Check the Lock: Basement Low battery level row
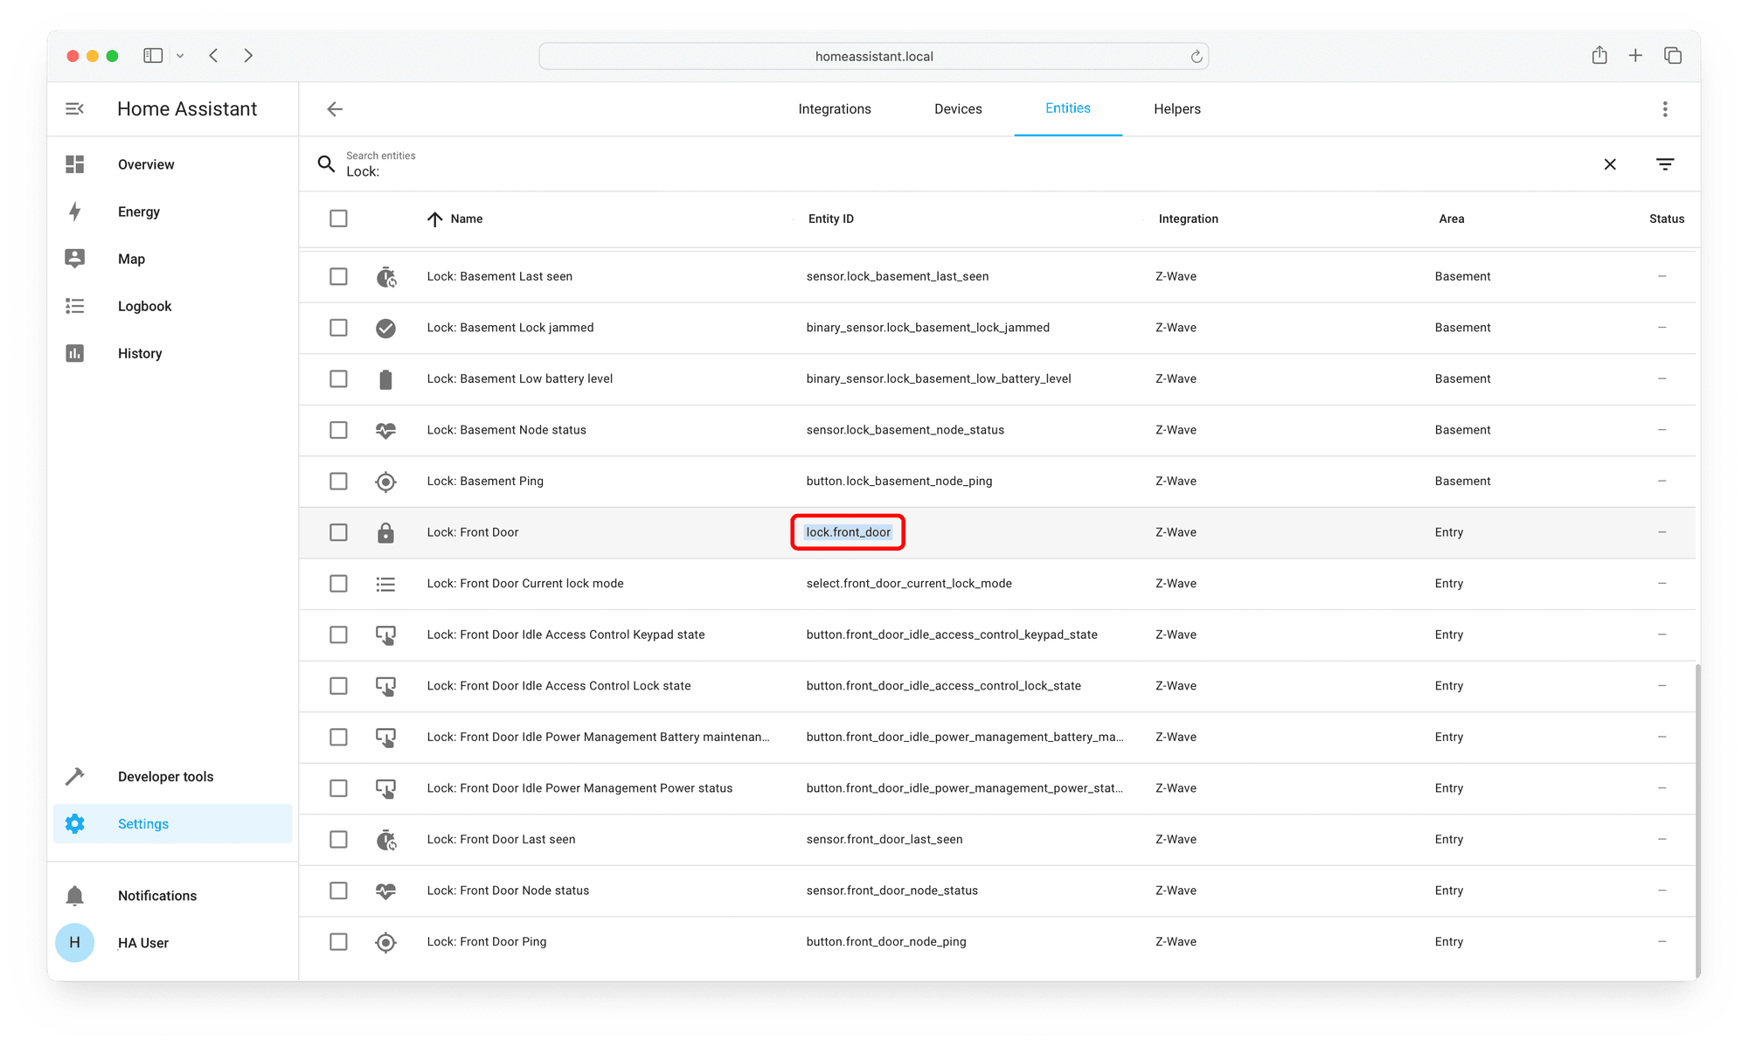The image size is (1748, 1047). 338,378
